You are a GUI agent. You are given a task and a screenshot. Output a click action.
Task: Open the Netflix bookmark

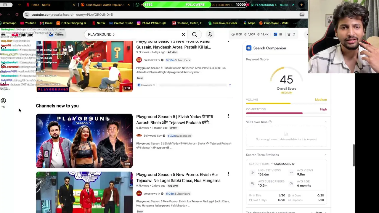tap(98, 23)
